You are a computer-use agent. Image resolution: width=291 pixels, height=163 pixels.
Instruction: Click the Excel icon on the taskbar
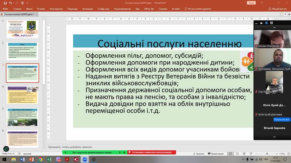[49, 159]
